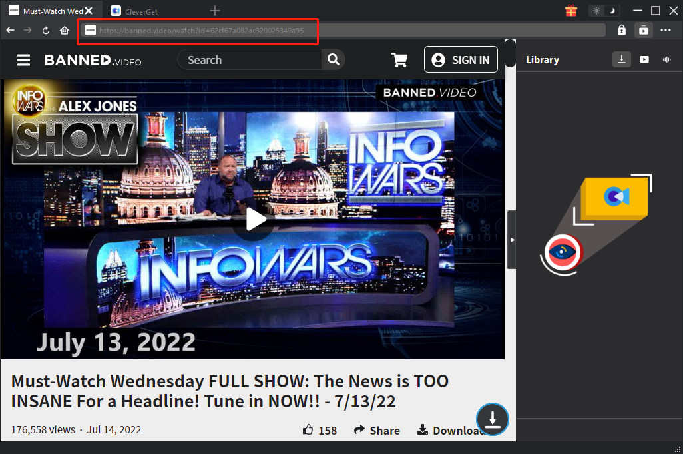The height and width of the screenshot is (454, 683).
Task: Show the video tab in Library
Action: (x=644, y=59)
